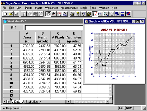This screenshot has height=111, width=147.
Task: Click the Print printer icon
Action: pyautogui.click(x=72, y=14)
